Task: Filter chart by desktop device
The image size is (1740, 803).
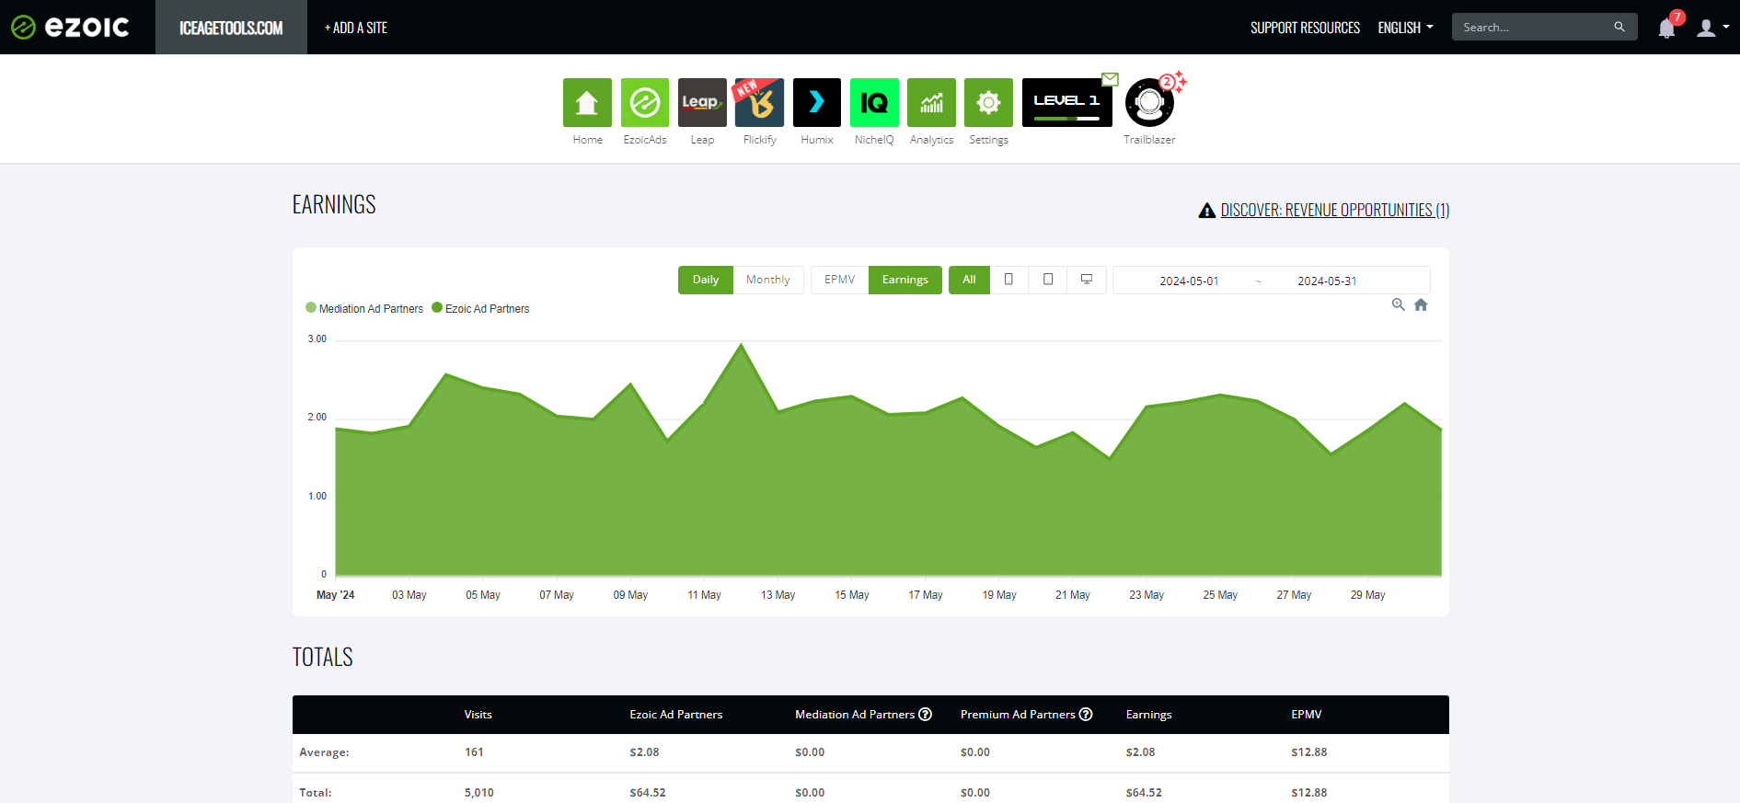Action: pyautogui.click(x=1087, y=280)
